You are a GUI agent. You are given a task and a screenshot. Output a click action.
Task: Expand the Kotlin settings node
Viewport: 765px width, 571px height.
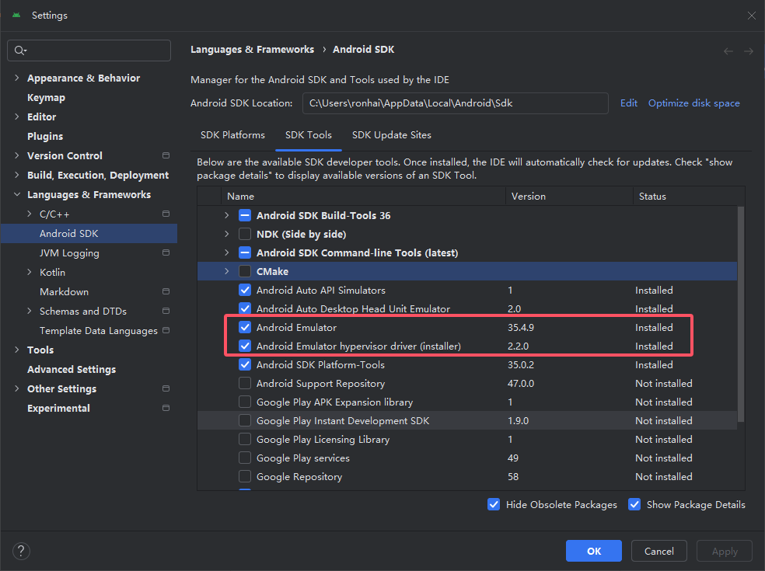[30, 272]
